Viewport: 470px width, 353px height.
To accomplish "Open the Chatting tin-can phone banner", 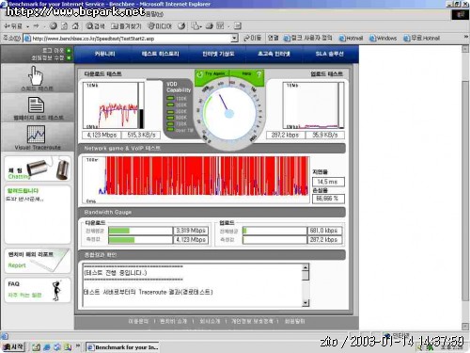I will pos(38,169).
